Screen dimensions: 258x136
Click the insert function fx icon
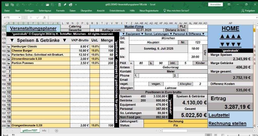pos(45,18)
